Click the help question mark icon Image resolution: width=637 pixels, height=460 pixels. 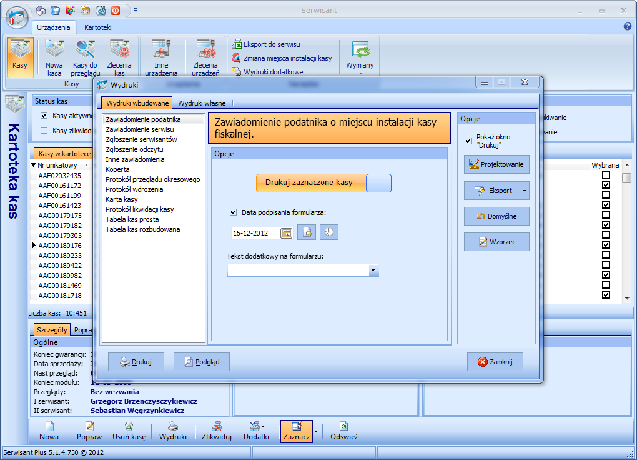pyautogui.click(x=627, y=27)
